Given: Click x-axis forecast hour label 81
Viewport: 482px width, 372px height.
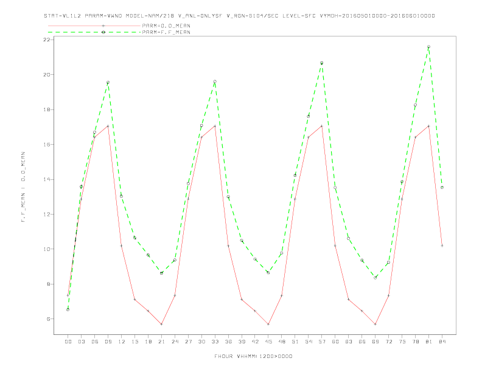Looking at the screenshot, I should pyautogui.click(x=429, y=342).
